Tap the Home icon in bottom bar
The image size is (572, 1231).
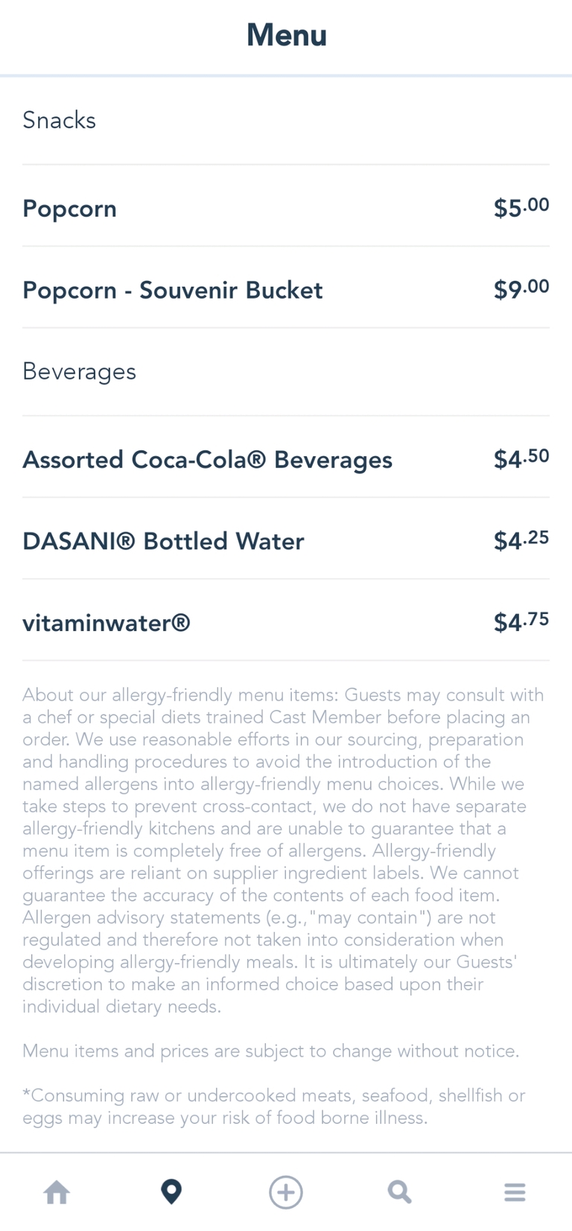57,1192
